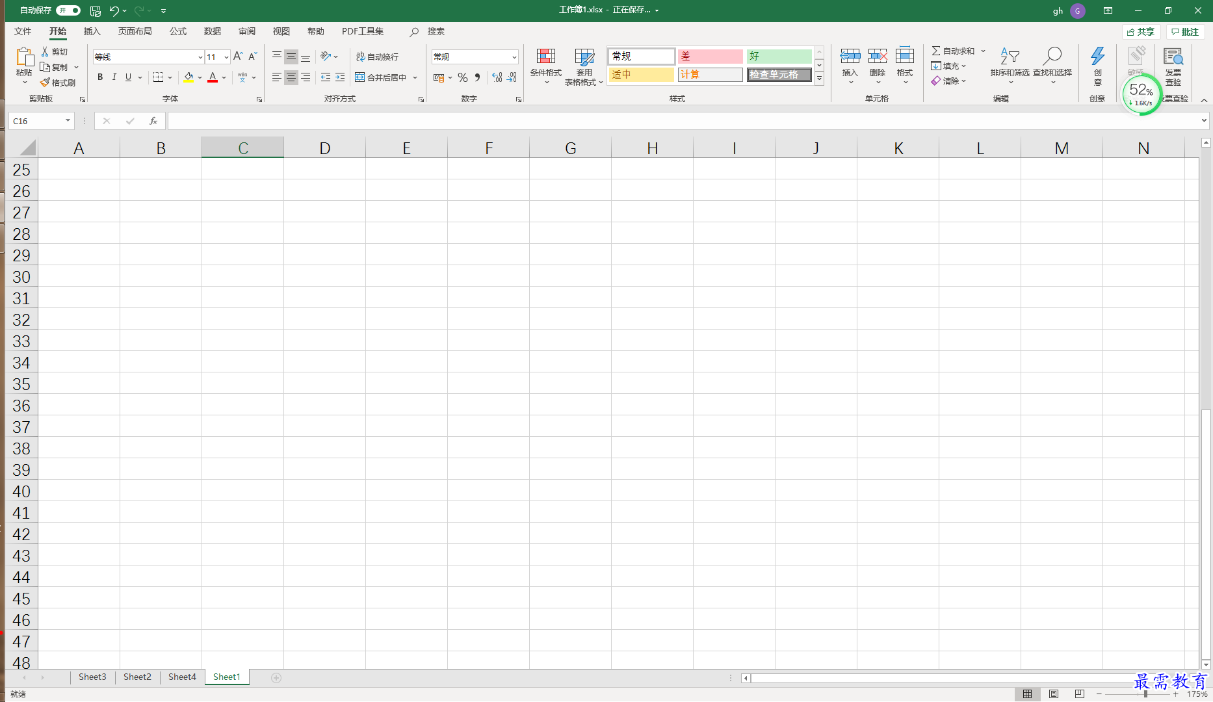Toggle middle vertical alignment

pos(291,57)
